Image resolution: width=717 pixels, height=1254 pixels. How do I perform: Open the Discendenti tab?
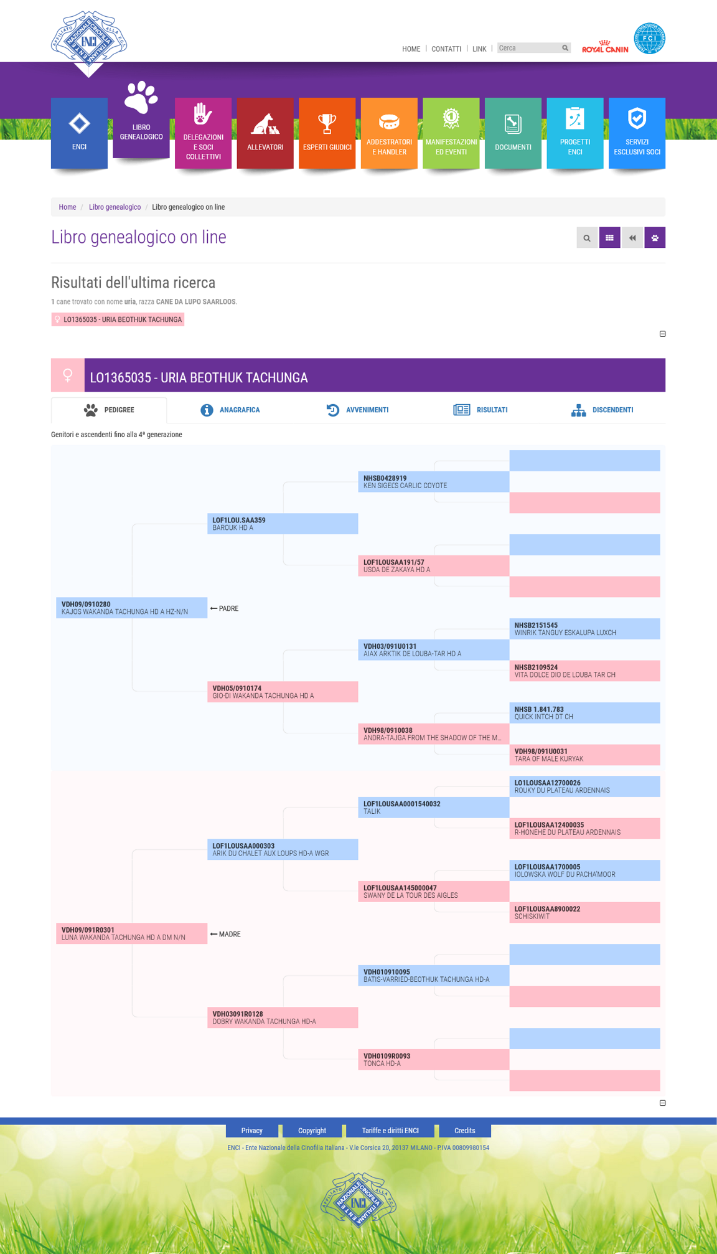pos(602,410)
